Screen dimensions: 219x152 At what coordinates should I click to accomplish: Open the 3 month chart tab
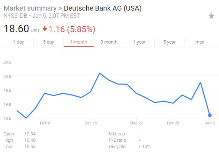tap(109, 42)
